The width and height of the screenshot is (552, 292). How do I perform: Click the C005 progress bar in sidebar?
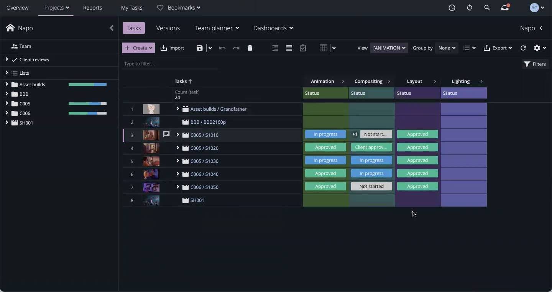(87, 103)
